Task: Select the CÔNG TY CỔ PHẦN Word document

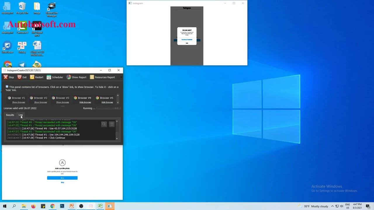Action: [x=37, y=49]
